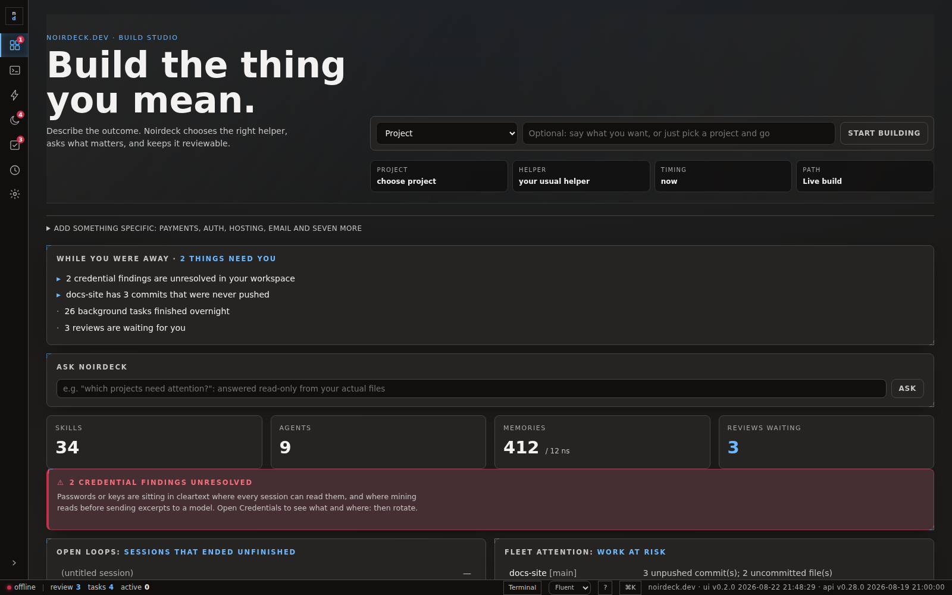Click the START BUILDING button
952x595 pixels.
pos(884,133)
